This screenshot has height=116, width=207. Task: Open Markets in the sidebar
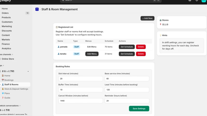coord(6,40)
